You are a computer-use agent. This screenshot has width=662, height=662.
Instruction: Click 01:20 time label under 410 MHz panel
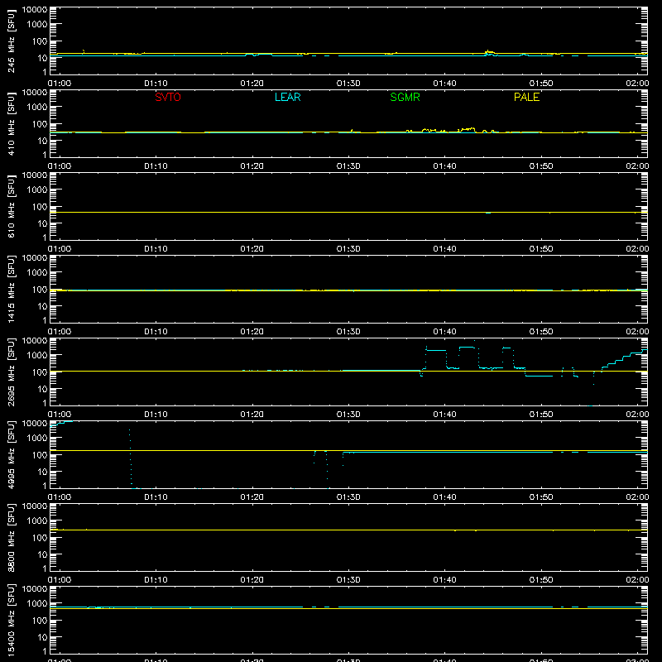[x=252, y=166]
